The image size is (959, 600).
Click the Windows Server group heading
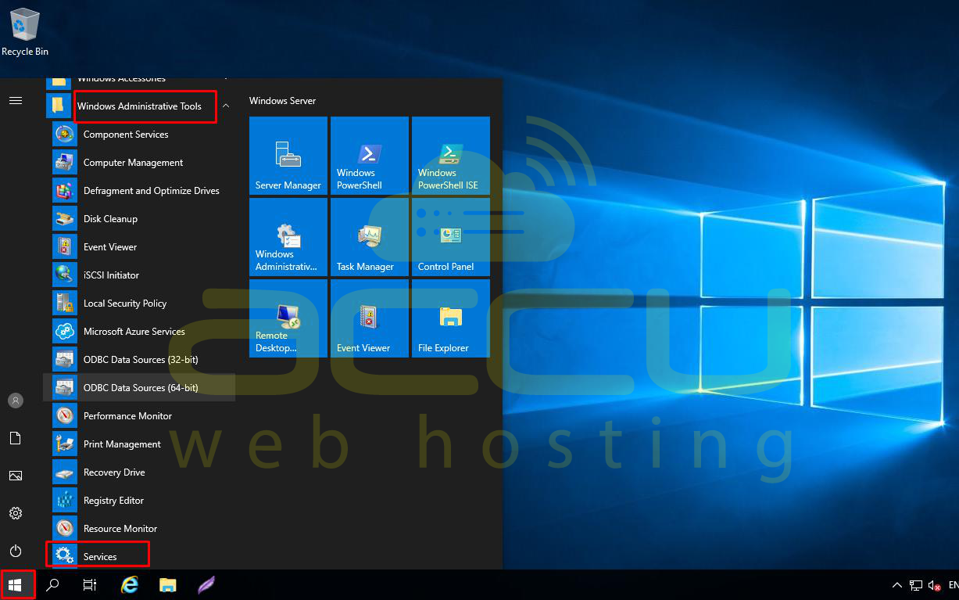[282, 101]
